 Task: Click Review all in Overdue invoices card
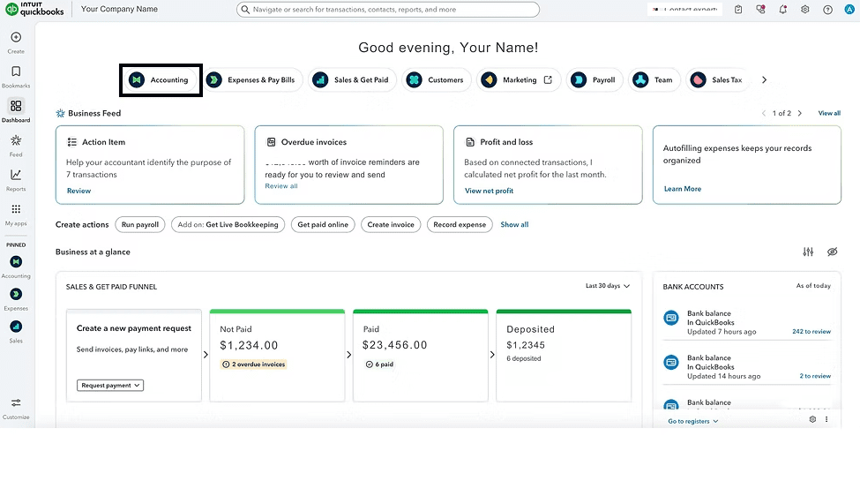pyautogui.click(x=281, y=186)
